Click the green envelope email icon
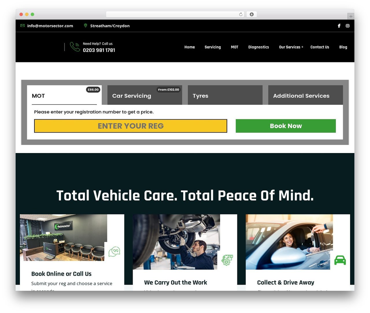 pyautogui.click(x=23, y=26)
